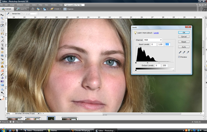Screen dimensions: 207x132
Task: Go to previous photo in Photo Bin
Action: 10,122
